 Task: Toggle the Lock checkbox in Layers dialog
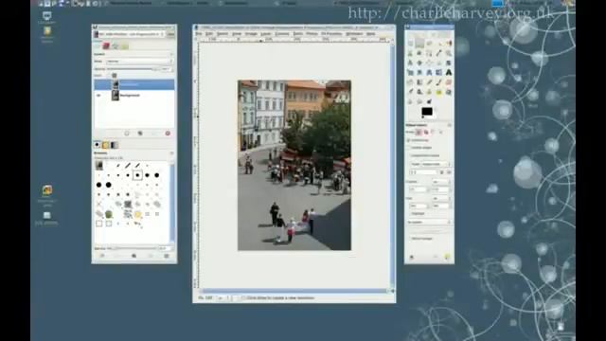114,76
